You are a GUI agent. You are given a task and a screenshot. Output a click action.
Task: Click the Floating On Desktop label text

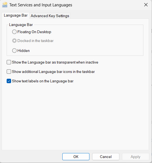point(34,32)
